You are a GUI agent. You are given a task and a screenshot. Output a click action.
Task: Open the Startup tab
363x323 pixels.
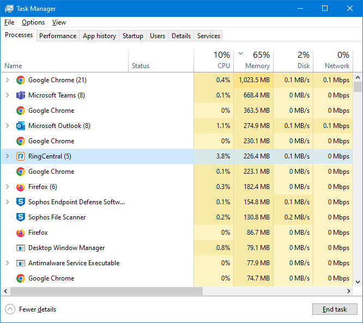point(132,36)
